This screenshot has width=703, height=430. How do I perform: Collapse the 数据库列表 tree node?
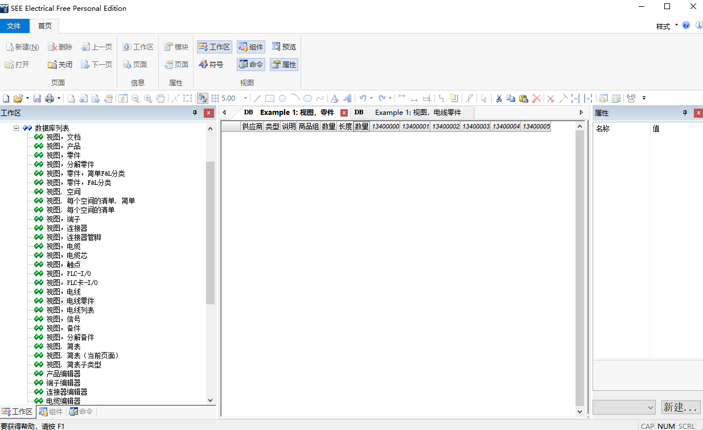click(x=17, y=129)
